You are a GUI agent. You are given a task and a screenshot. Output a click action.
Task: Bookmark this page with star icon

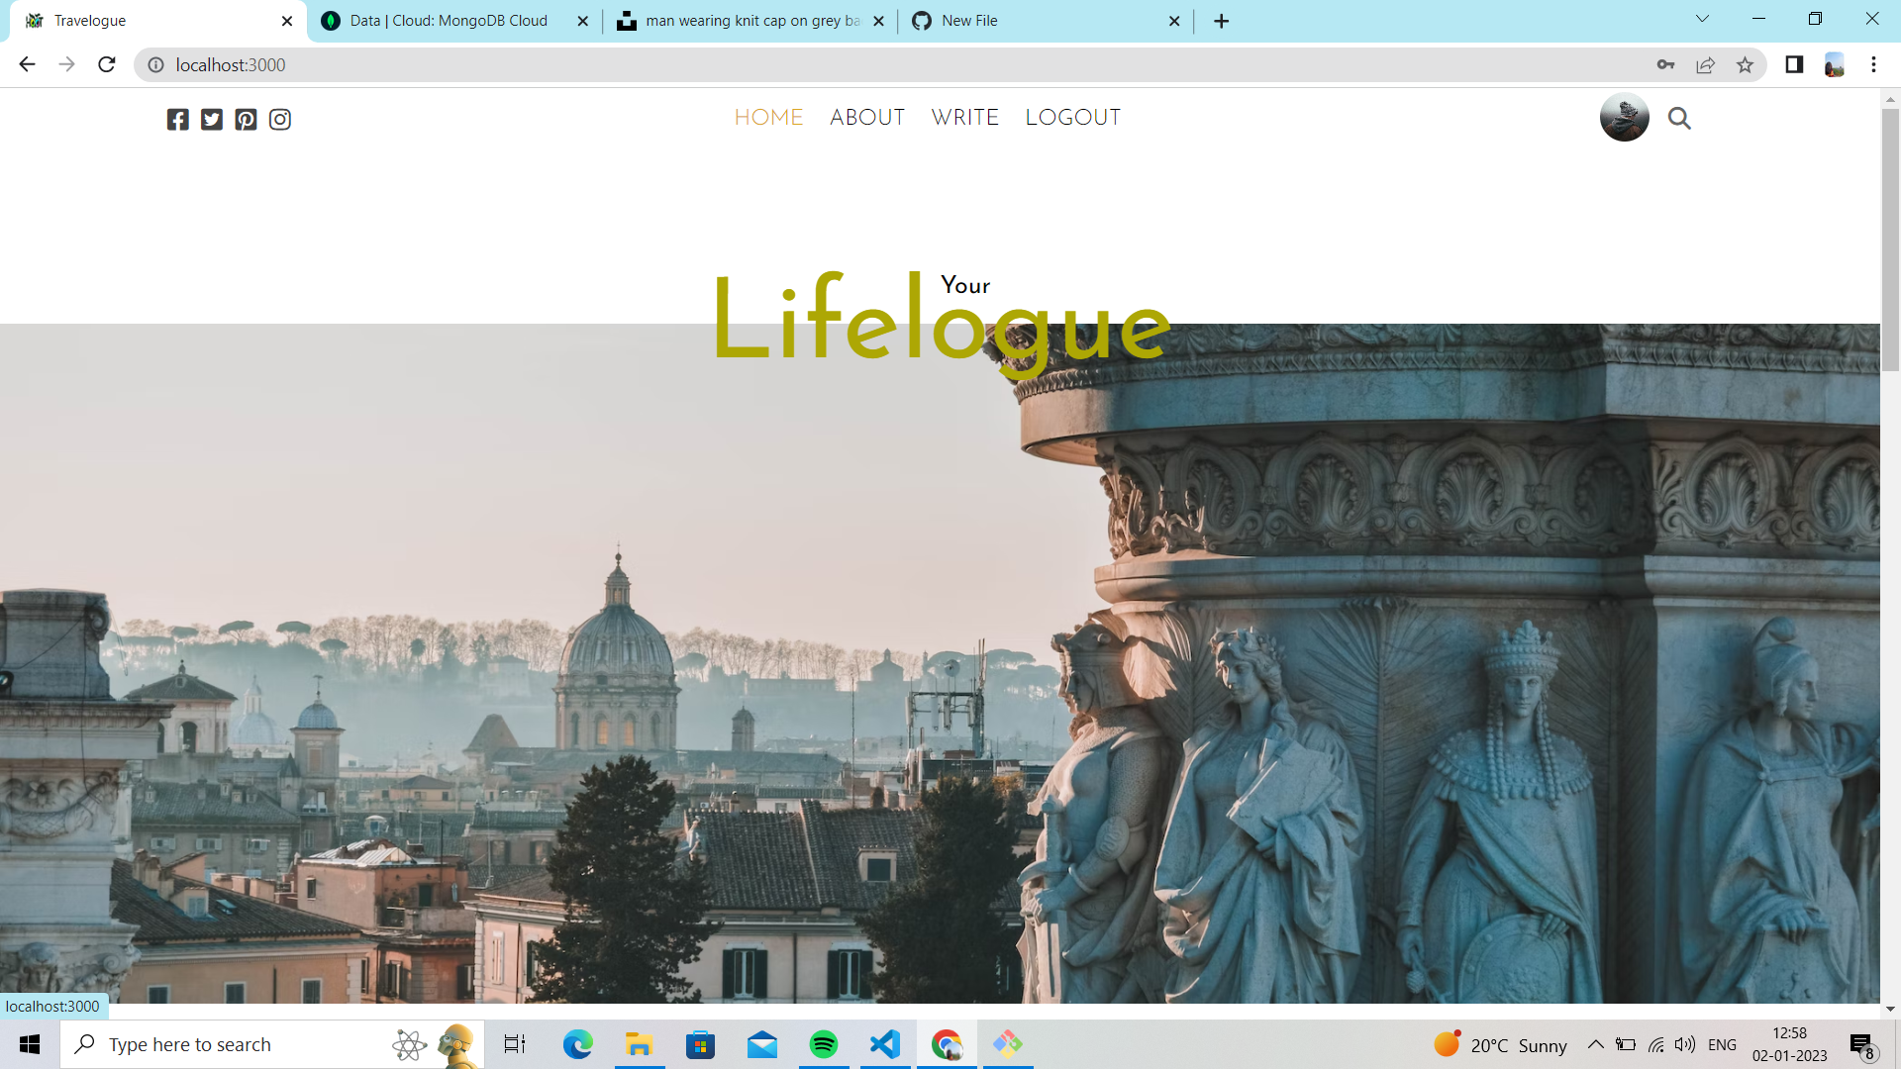point(1745,65)
